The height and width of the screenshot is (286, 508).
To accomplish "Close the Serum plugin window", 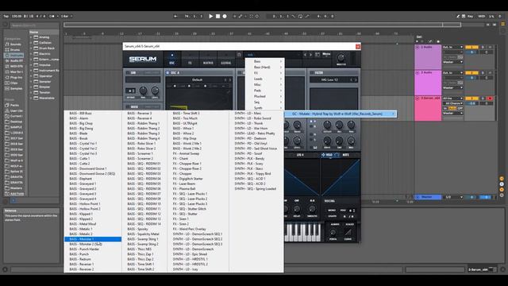I will 358,47.
